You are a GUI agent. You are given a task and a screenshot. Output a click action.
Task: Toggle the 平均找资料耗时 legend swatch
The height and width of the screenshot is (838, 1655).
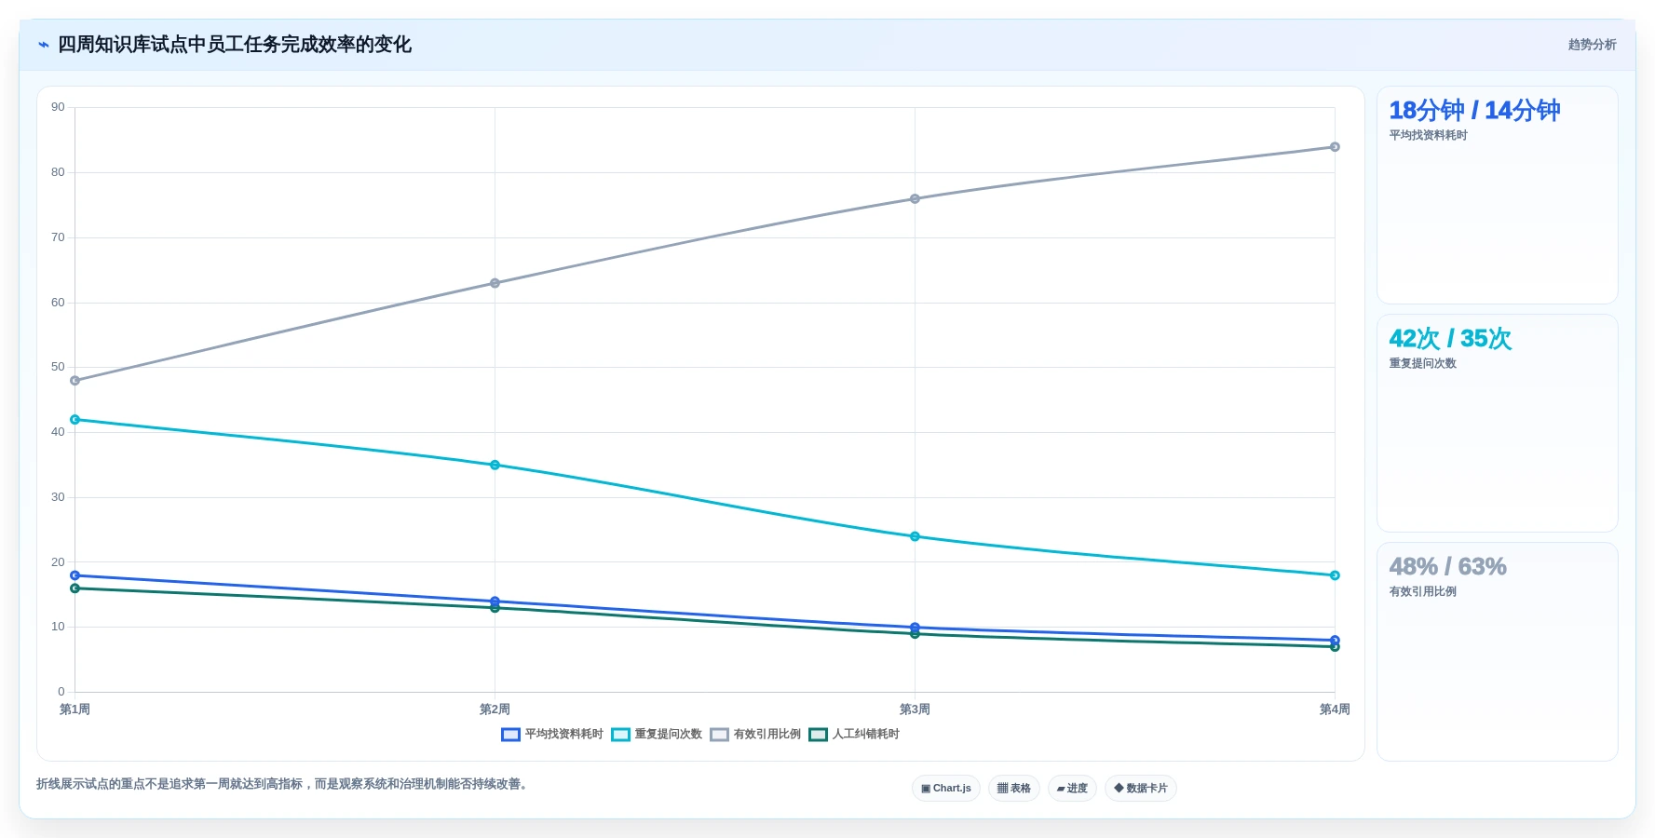click(x=510, y=735)
